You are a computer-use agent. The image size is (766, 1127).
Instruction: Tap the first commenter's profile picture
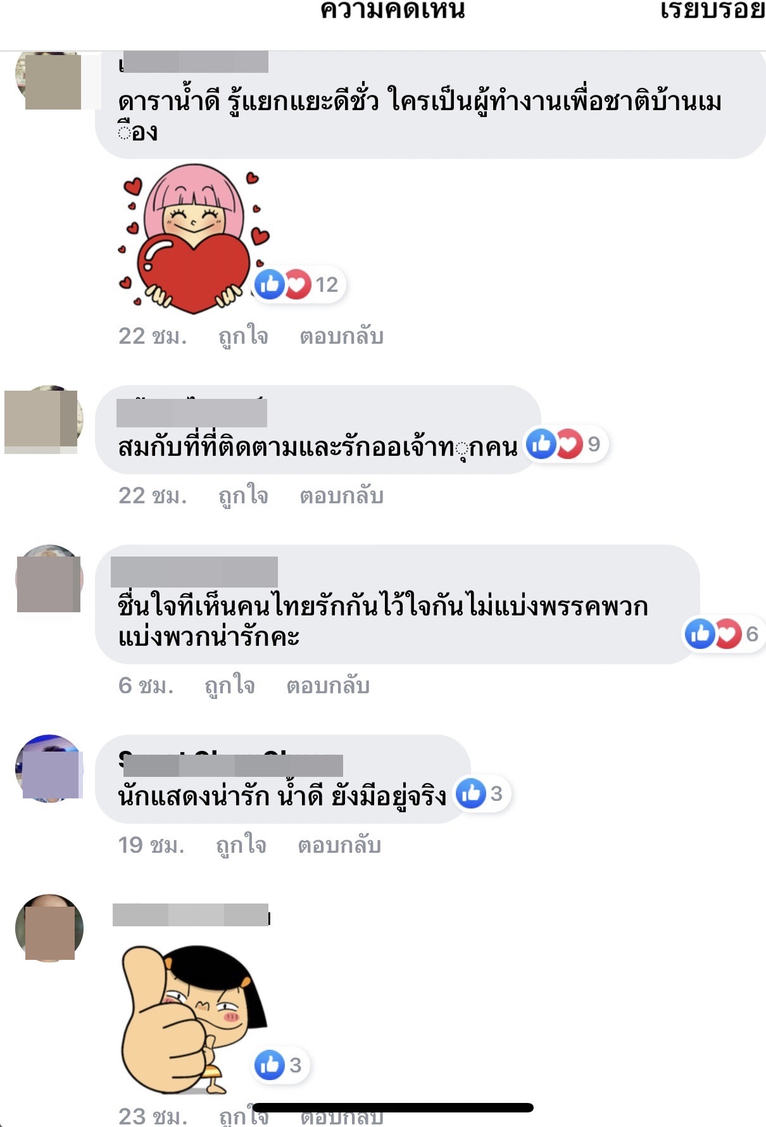49,81
